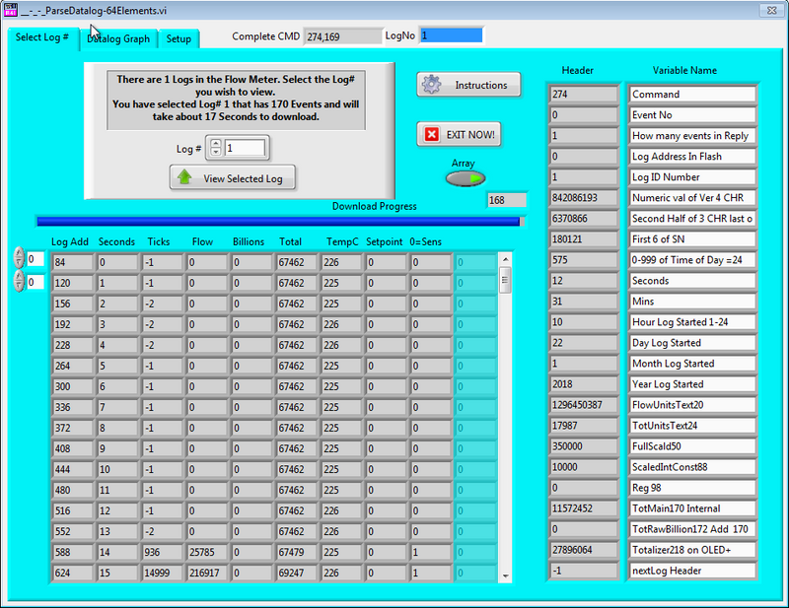Click the Header value 350000
Image resolution: width=789 pixels, height=608 pixels.
tap(584, 446)
